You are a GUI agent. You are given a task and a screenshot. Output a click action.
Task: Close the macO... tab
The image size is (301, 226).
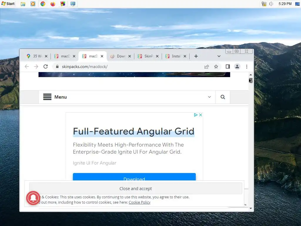[74, 56]
